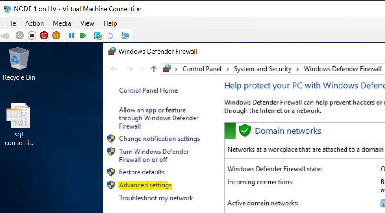
Task: Click the Forward navigation arrow
Action: pyautogui.click(x=130, y=69)
